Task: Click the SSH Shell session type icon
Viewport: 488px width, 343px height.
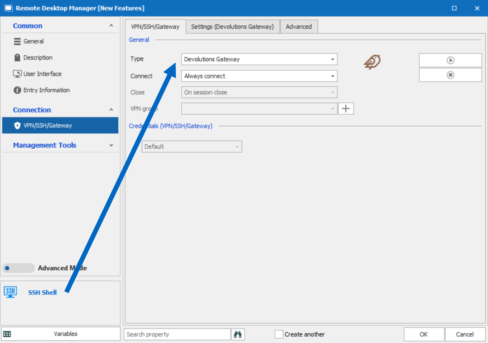Action: point(10,292)
